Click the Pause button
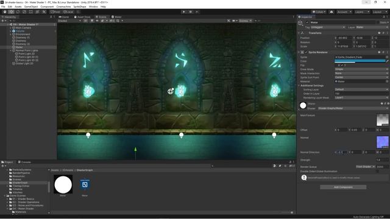This screenshot has height=219, width=390. (191, 12)
